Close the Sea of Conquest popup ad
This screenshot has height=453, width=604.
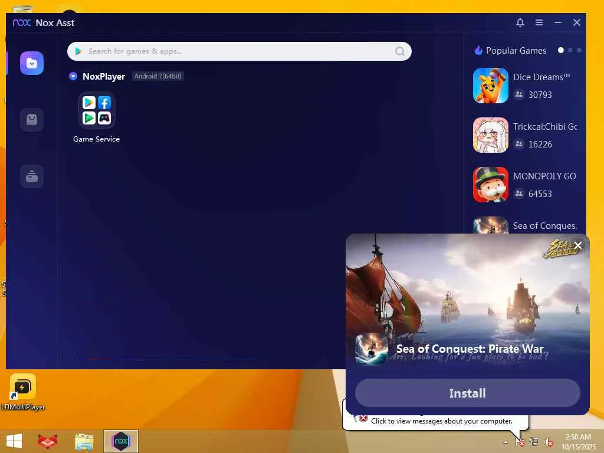click(x=578, y=245)
